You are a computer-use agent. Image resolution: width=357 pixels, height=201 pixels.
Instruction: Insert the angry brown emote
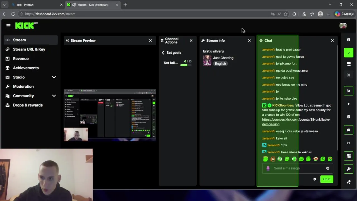coord(273,159)
